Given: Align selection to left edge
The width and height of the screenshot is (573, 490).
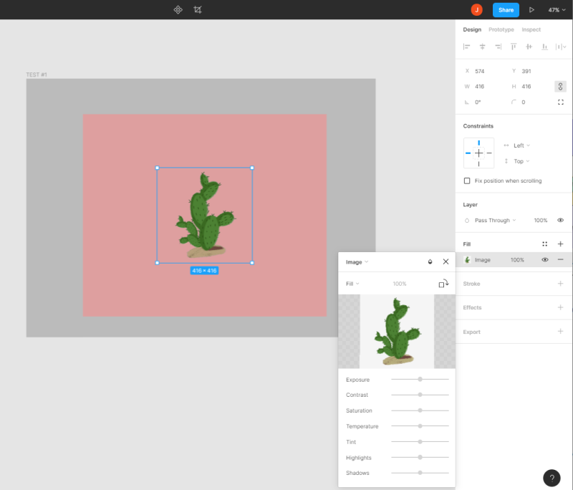Looking at the screenshot, I should tap(467, 47).
